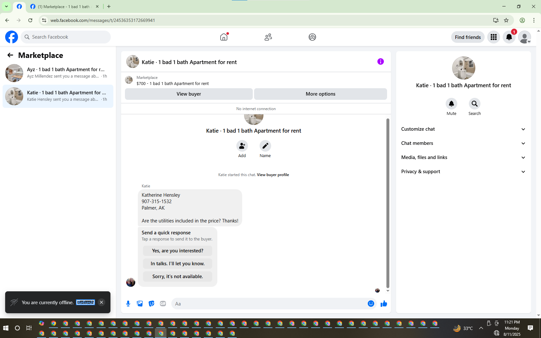Click View buyer profile link
541x338 pixels.
click(x=273, y=175)
